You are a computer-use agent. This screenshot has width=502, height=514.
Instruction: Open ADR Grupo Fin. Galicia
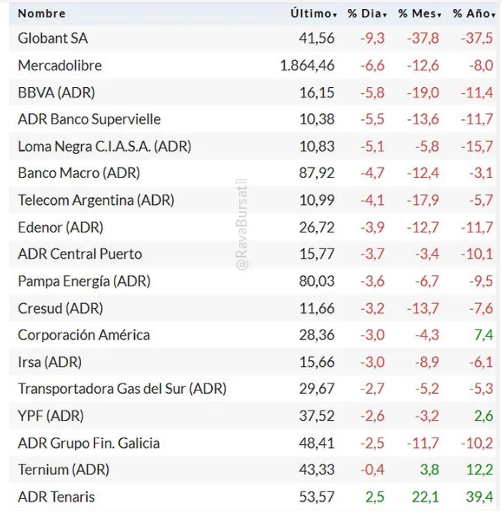88,443
